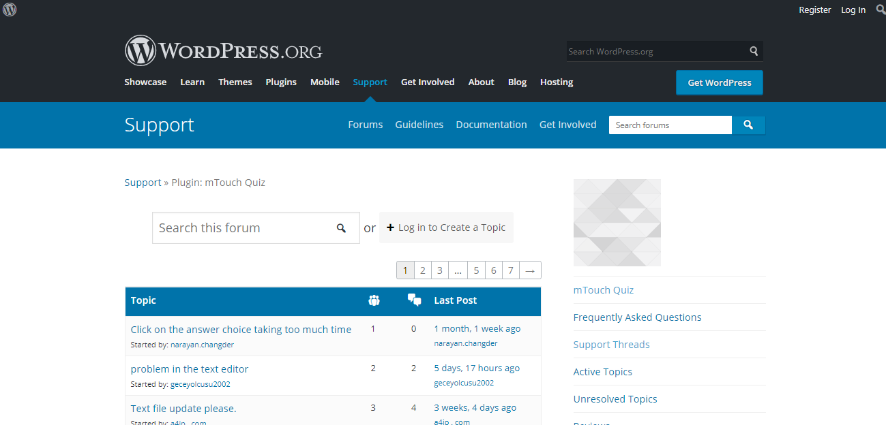The height and width of the screenshot is (425, 886).
Task: Open Unresolved Topics sidebar link
Action: point(615,399)
